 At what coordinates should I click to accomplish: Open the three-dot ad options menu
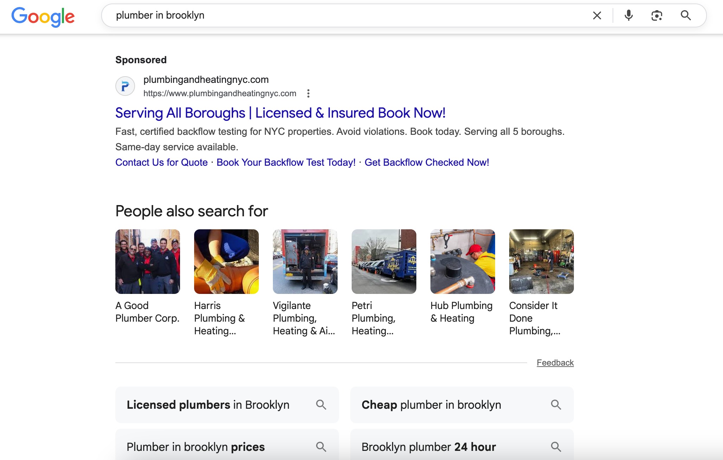[x=308, y=93]
